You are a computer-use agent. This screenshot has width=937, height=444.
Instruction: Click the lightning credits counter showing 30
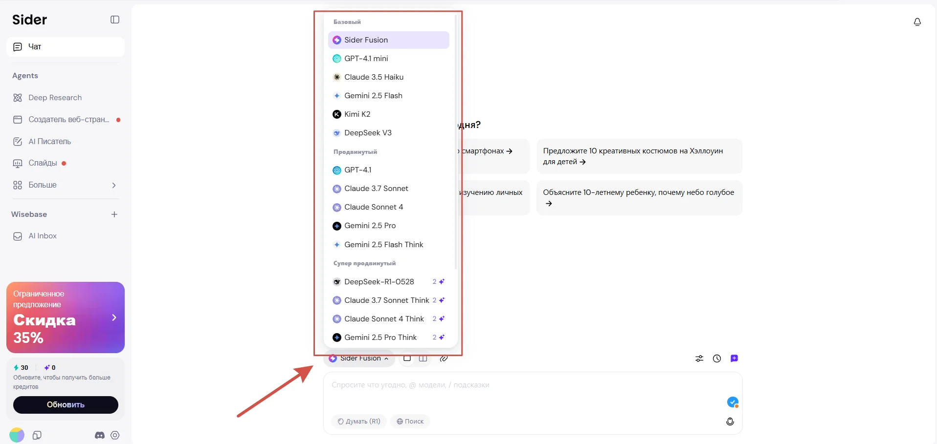coord(21,368)
